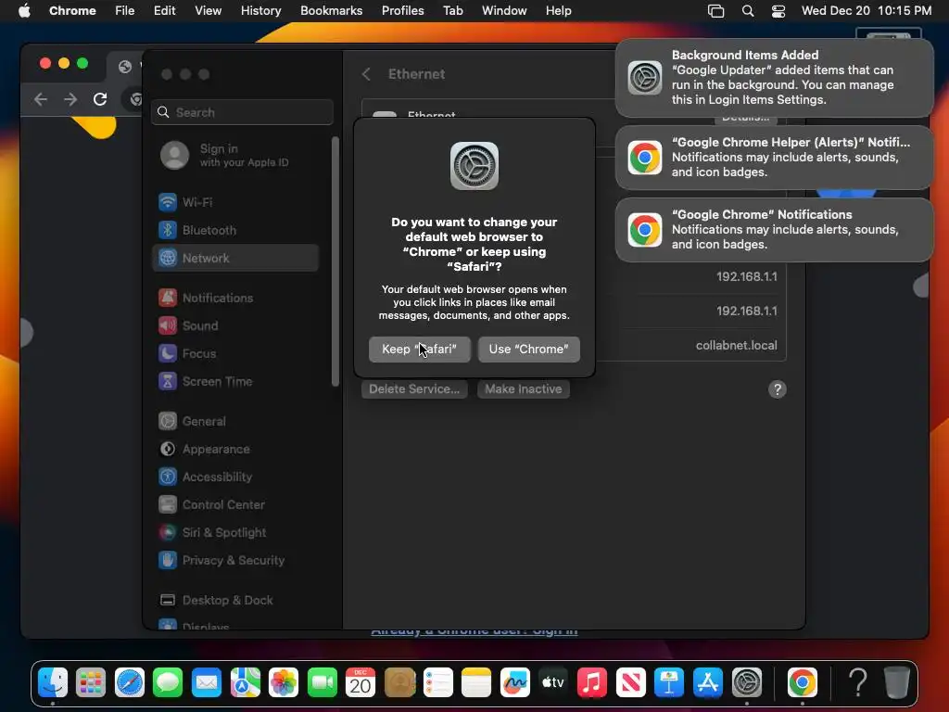Viewport: 949px width, 712px height.
Task: Open Control Center settings in sidebar
Action: (236, 505)
